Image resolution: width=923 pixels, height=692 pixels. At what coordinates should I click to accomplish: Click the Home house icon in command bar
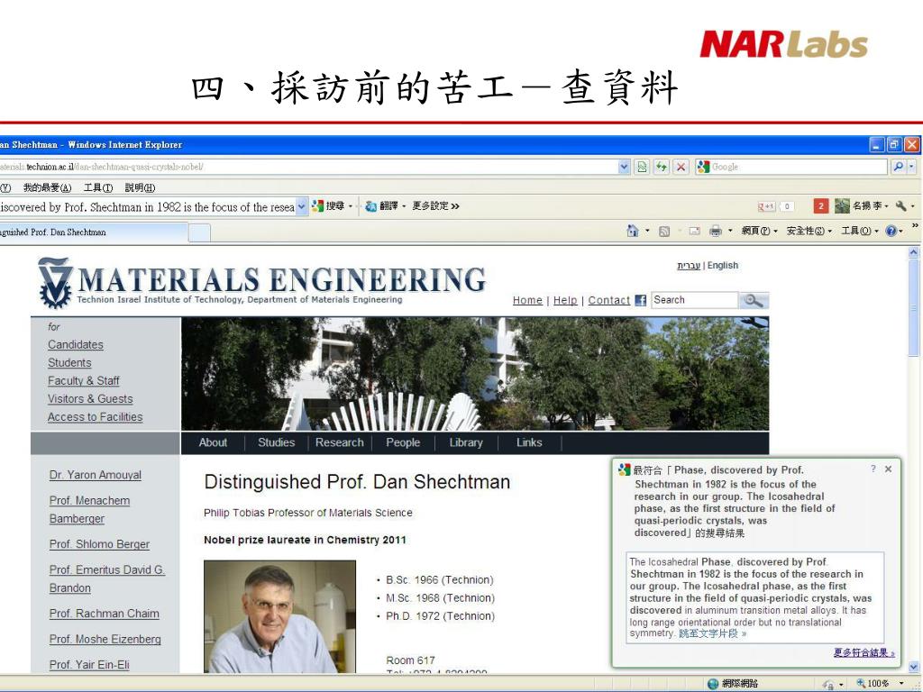click(x=633, y=231)
